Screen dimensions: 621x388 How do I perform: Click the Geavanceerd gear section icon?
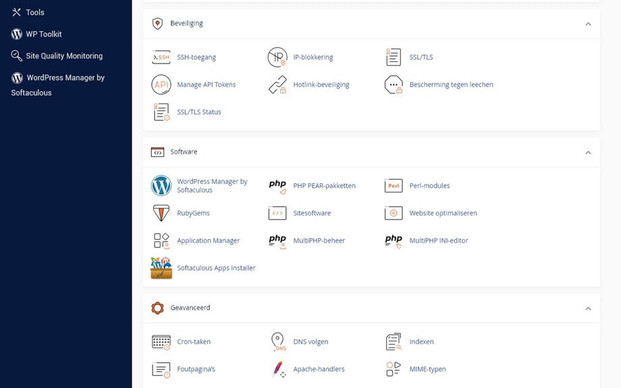pyautogui.click(x=157, y=308)
